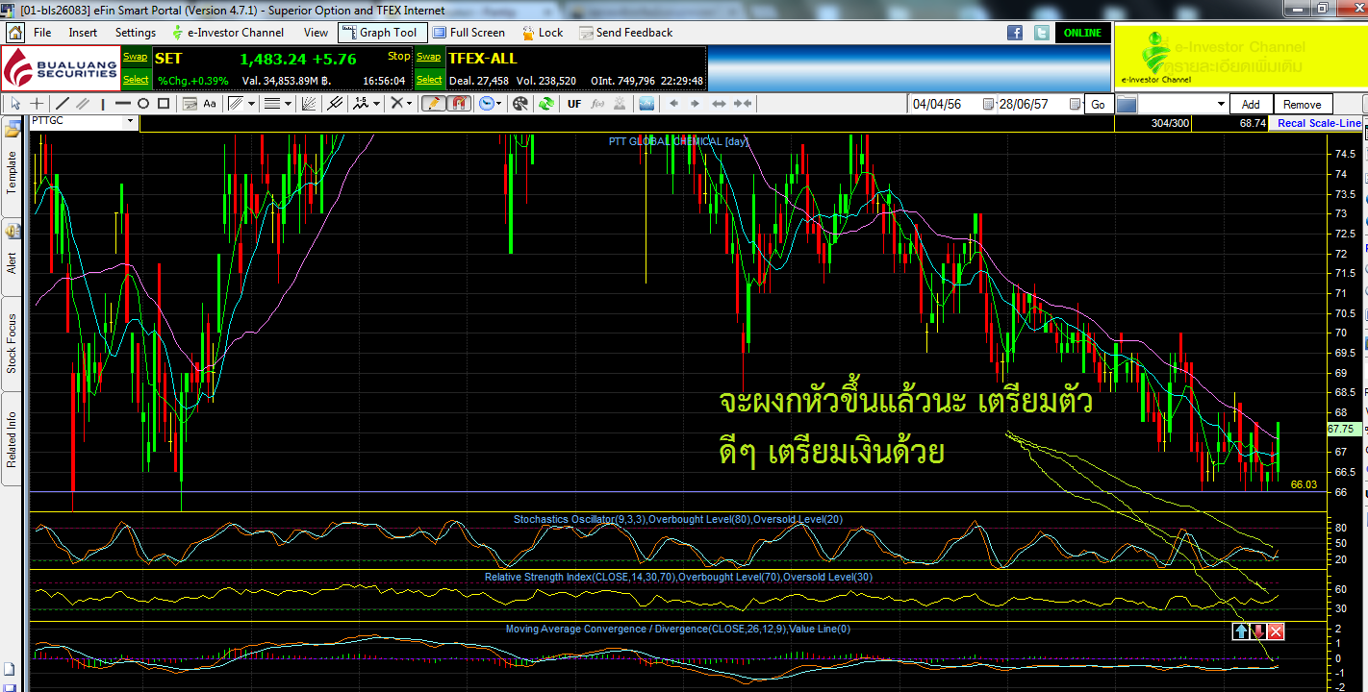This screenshot has height=692, width=1368.
Task: Click the scroll chart left arrow
Action: (673, 104)
